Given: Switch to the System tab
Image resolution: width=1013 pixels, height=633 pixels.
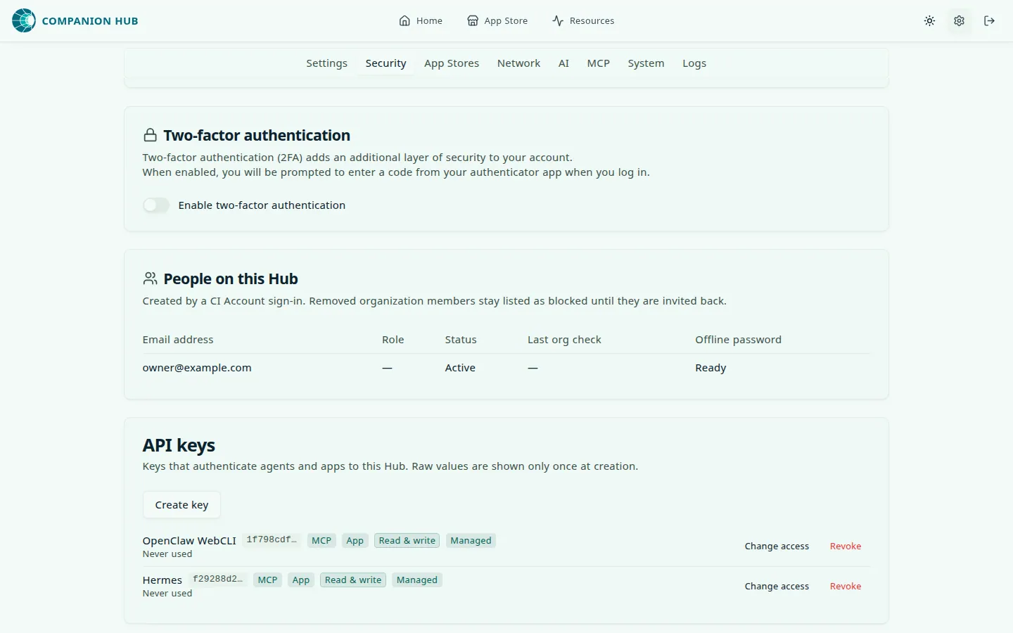Looking at the screenshot, I should click(x=646, y=63).
